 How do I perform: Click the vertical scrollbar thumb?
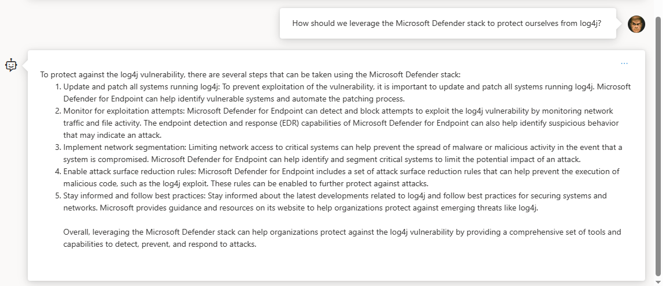click(x=658, y=146)
